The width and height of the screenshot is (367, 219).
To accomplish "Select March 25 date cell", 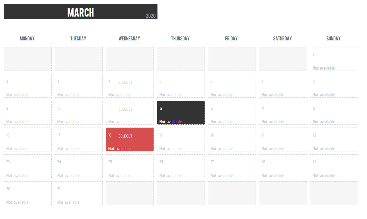I will pyautogui.click(x=130, y=166).
